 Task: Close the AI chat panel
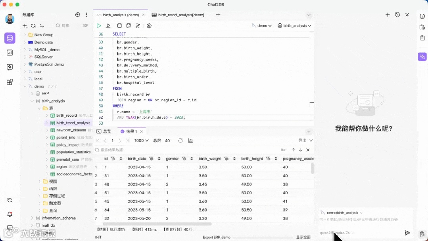point(407,15)
